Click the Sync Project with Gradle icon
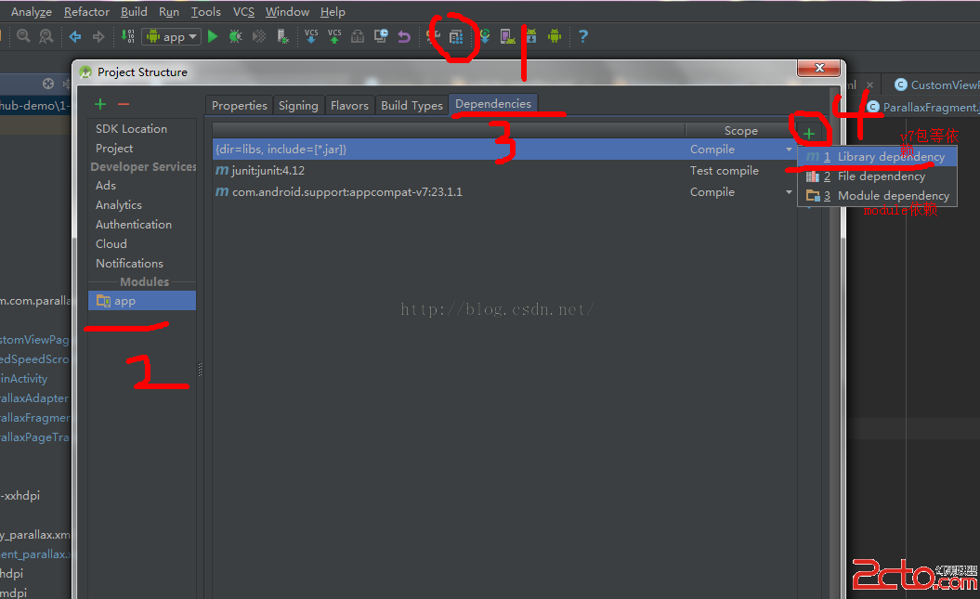Image resolution: width=980 pixels, height=599 pixels. point(485,36)
